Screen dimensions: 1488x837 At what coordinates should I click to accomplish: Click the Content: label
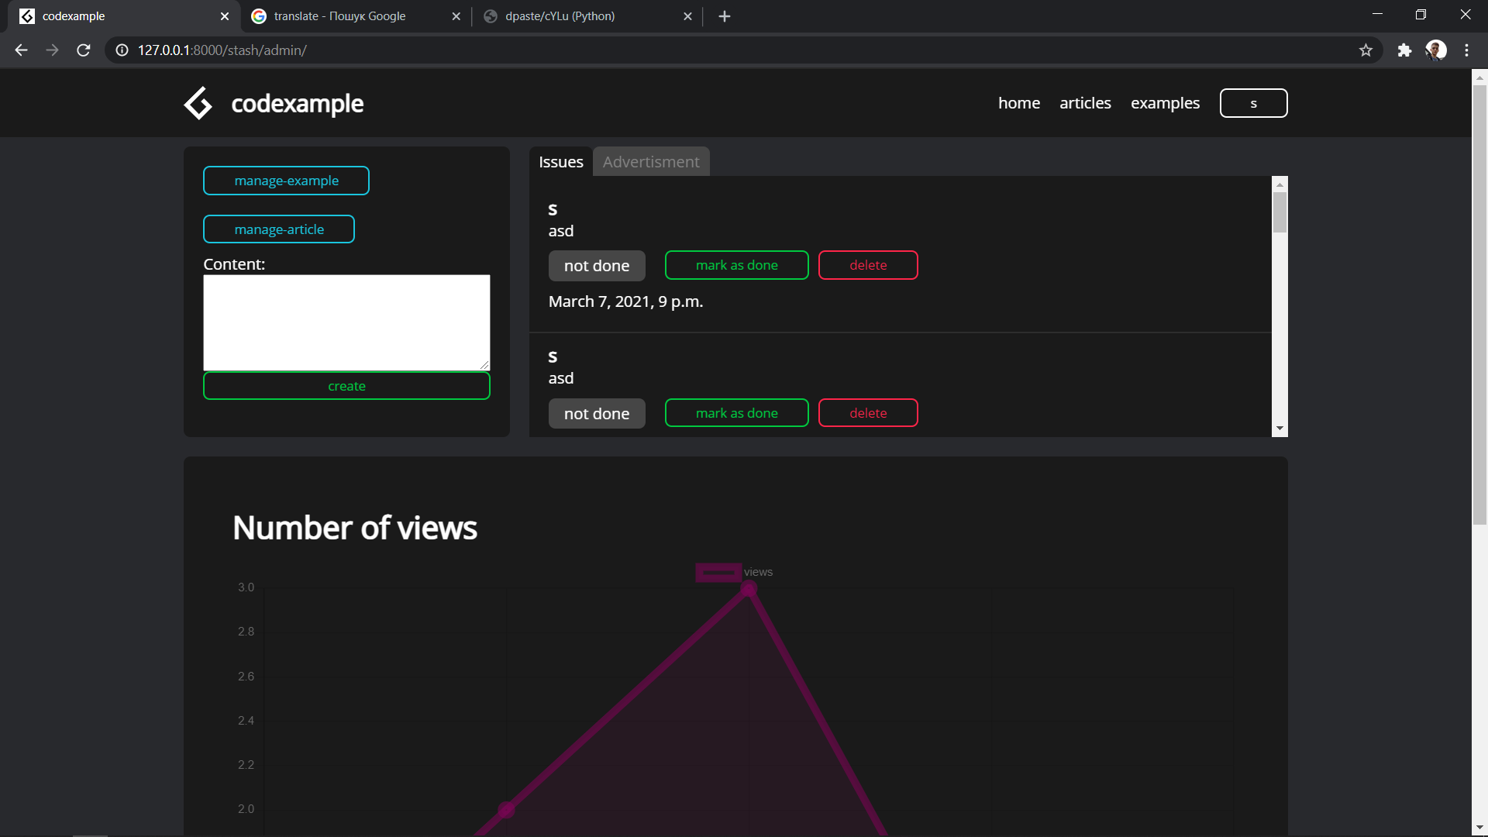coord(234,264)
